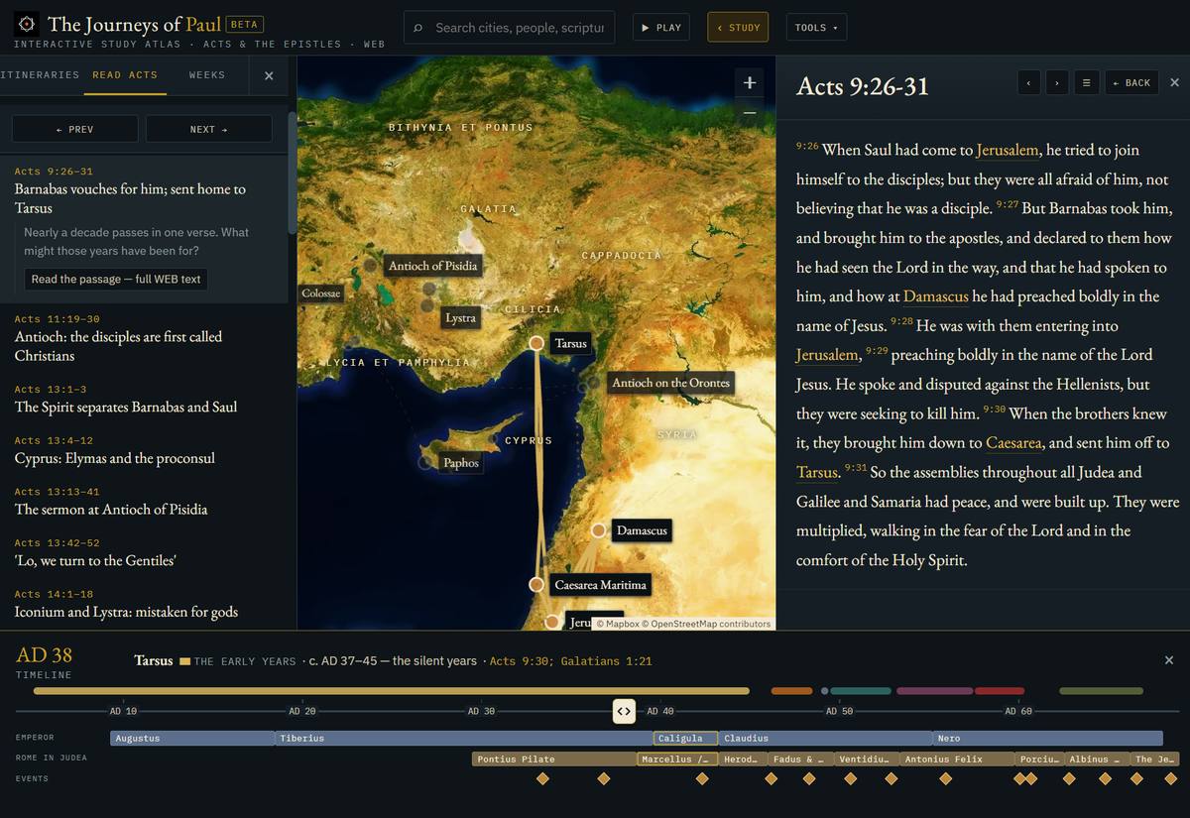
Task: Grab the timeline year scrubber handle
Action: tap(624, 711)
